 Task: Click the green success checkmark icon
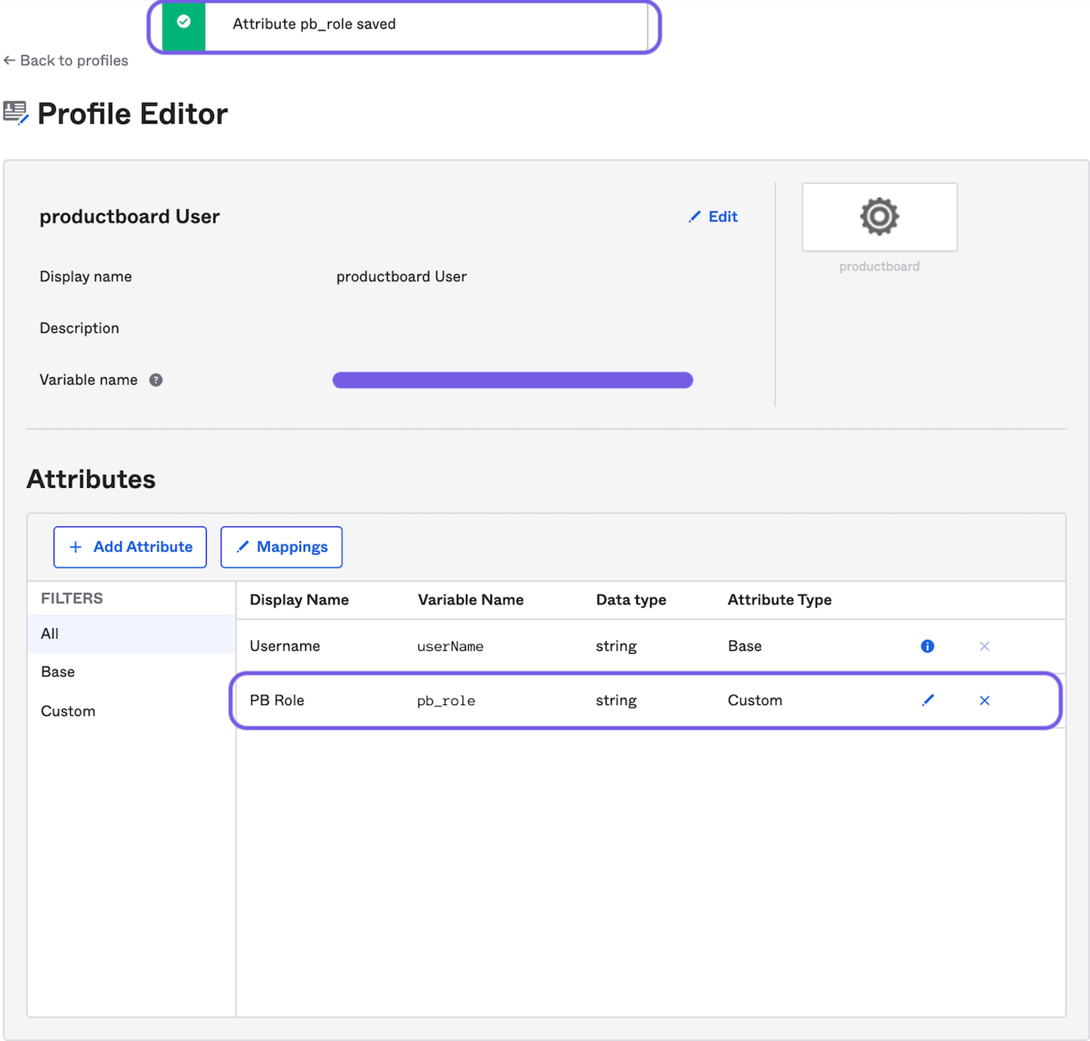(x=184, y=22)
